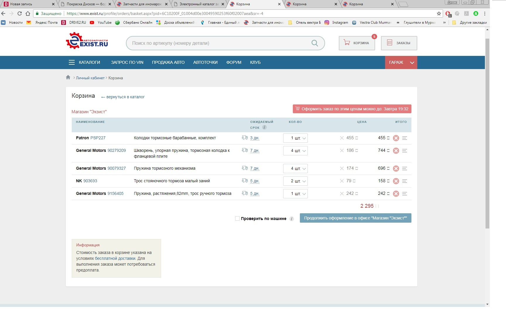
Task: Open ФОРУМ menu item
Action: [x=234, y=62]
